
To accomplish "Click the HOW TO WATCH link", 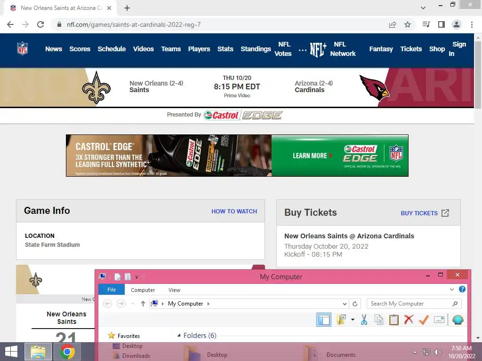I will pos(234,211).
